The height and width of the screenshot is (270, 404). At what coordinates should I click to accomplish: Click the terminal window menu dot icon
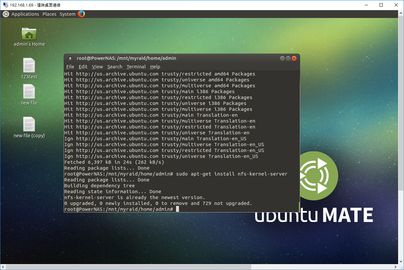click(70, 58)
